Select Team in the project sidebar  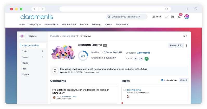click(x=25, y=57)
